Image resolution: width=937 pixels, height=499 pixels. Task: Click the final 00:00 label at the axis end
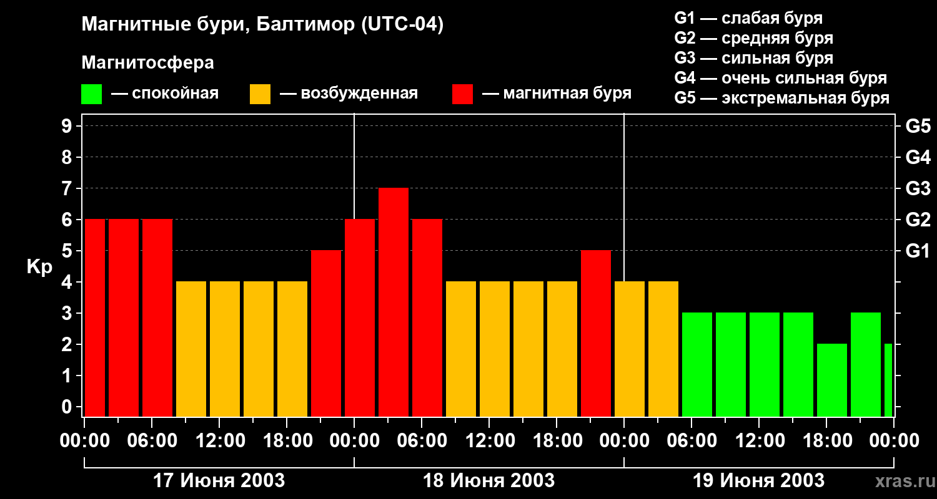point(895,441)
